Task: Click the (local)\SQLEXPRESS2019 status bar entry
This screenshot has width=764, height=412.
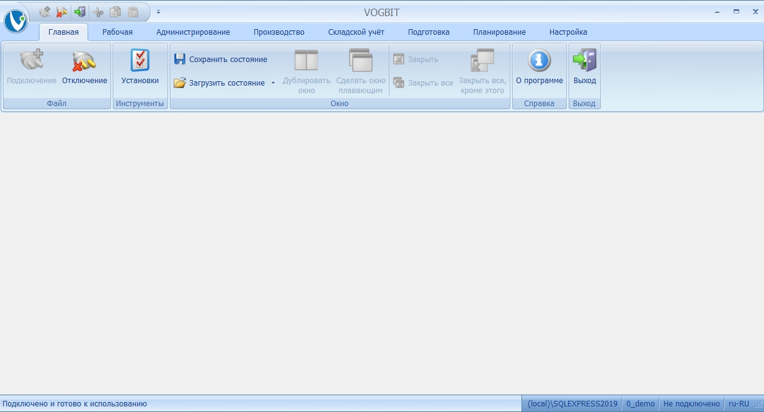Action: [x=572, y=404]
